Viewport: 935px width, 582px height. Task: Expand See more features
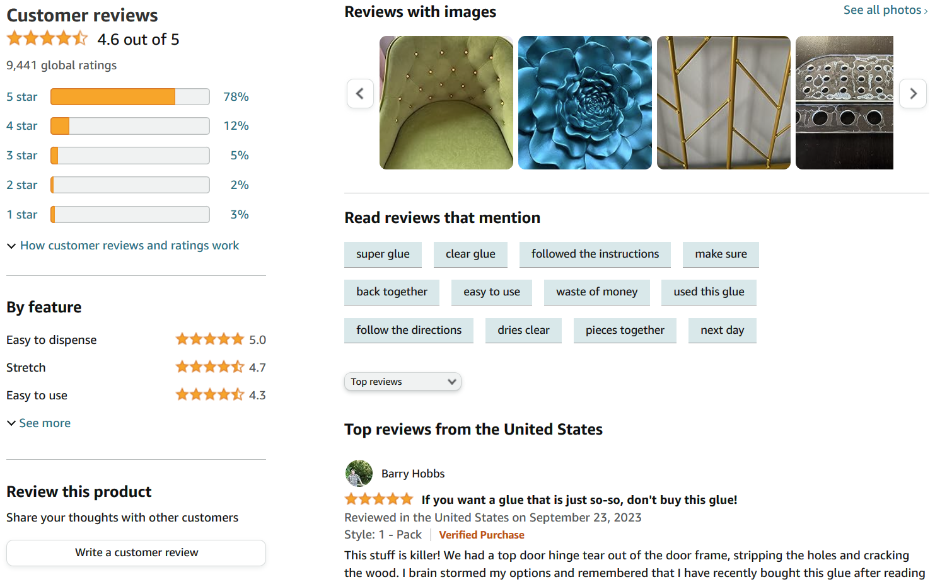(x=44, y=423)
